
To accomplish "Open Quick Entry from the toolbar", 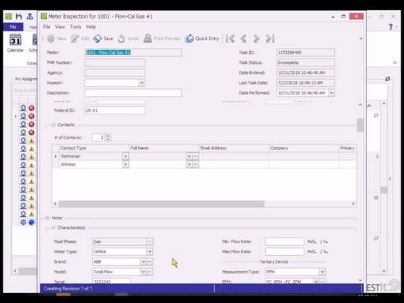I will [x=202, y=39].
